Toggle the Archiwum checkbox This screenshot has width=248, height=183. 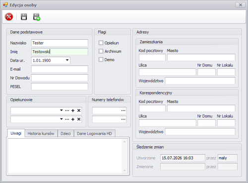(101, 51)
